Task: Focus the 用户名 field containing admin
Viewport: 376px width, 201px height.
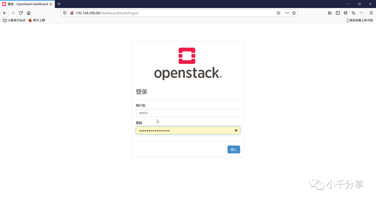Action: pos(188,113)
